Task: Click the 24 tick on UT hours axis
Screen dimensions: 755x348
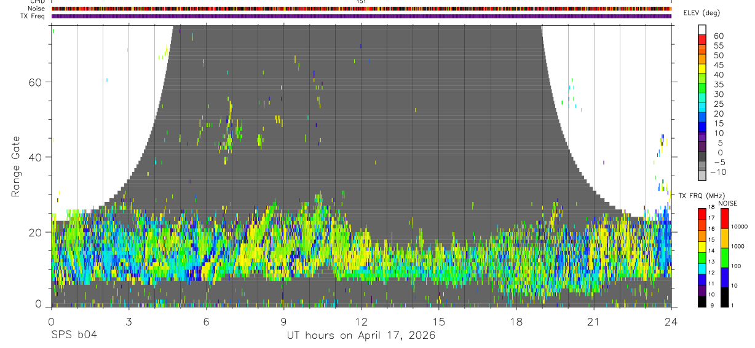Action: point(671,321)
